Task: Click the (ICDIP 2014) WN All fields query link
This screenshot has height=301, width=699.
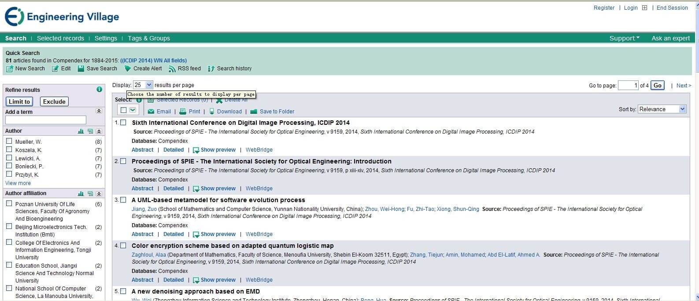Action: 154,61
